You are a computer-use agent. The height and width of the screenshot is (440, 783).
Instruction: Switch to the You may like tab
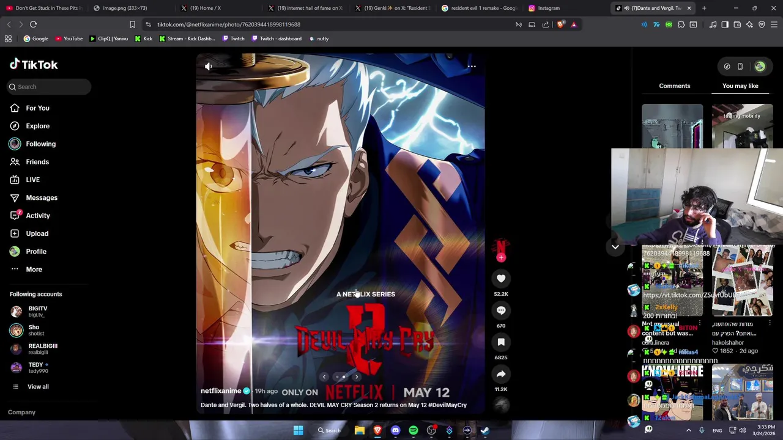click(740, 86)
